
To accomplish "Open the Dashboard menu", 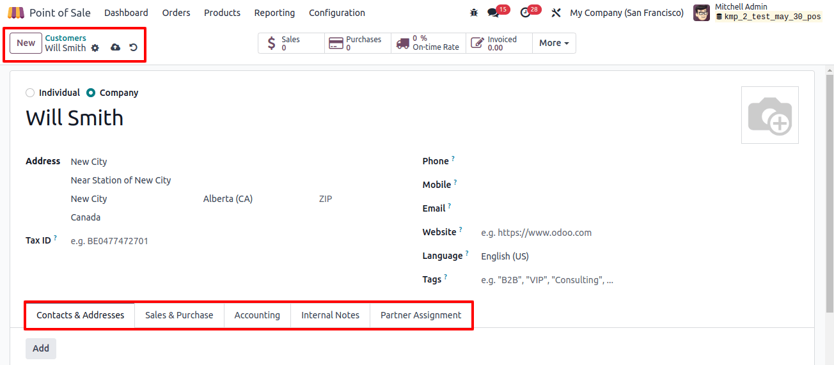I will tap(126, 13).
